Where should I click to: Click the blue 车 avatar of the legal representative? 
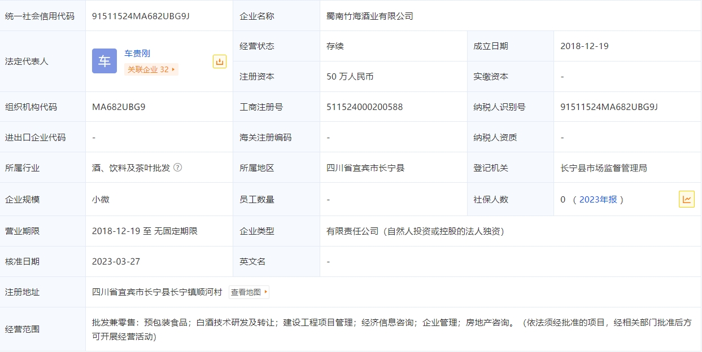pos(104,61)
